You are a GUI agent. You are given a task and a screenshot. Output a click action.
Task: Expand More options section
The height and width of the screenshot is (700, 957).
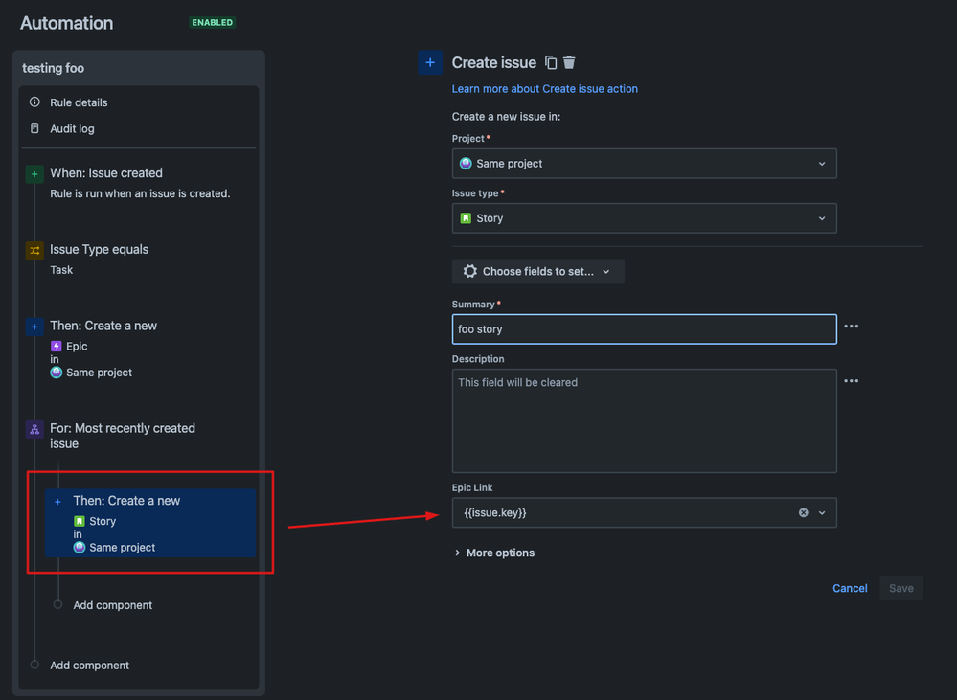494,553
